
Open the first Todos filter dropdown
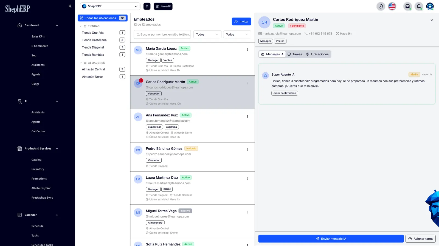(x=207, y=35)
